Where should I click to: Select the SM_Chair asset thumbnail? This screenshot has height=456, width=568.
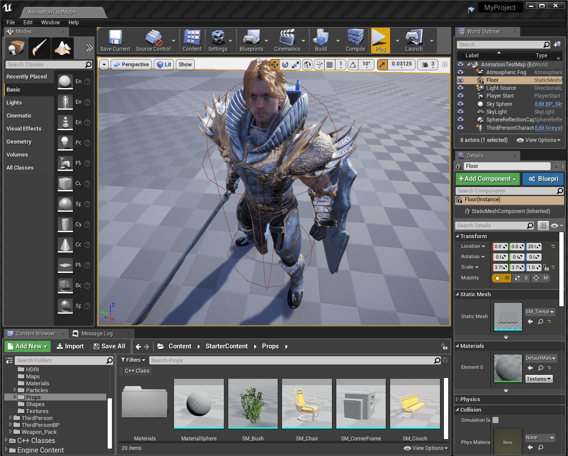click(307, 404)
